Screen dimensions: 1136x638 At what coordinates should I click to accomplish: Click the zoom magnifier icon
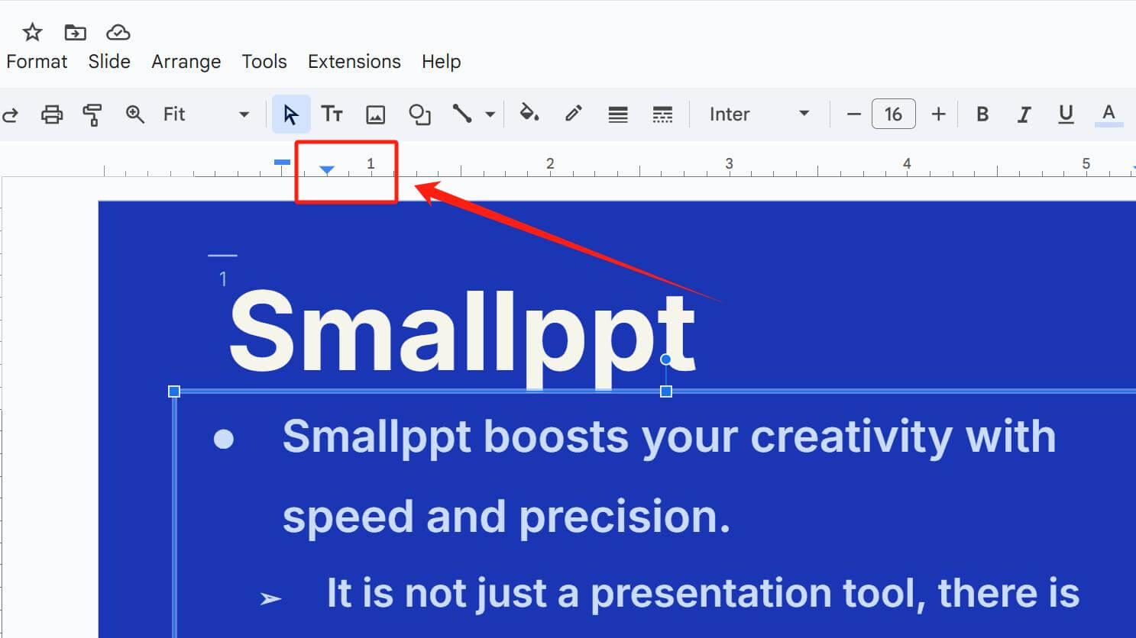[134, 114]
